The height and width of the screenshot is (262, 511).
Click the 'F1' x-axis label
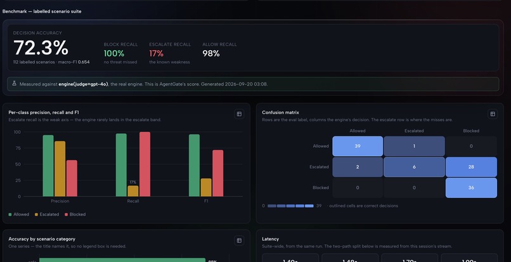coord(206,201)
